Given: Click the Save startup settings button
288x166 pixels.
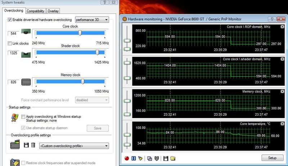Looking at the screenshot, I should click(x=98, y=128).
